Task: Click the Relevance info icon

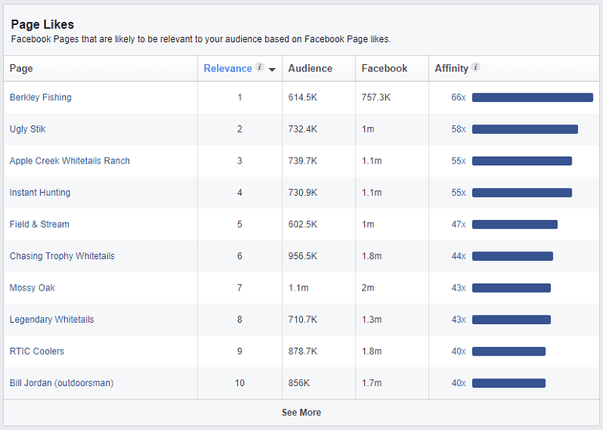Action: [x=259, y=67]
